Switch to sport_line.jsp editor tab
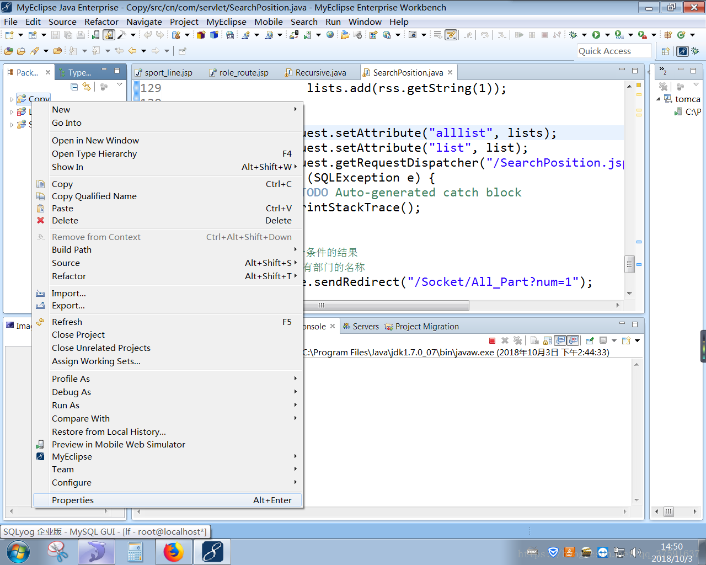This screenshot has height=565, width=706. (x=163, y=73)
